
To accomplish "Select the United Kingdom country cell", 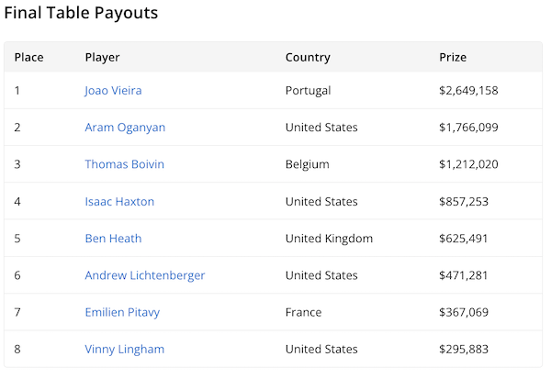I will tap(329, 239).
